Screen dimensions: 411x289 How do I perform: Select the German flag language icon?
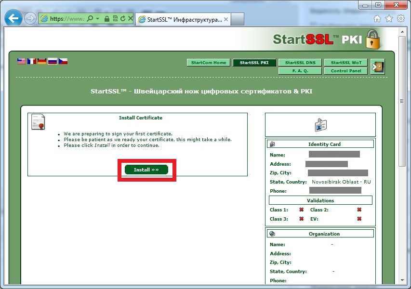(42, 61)
